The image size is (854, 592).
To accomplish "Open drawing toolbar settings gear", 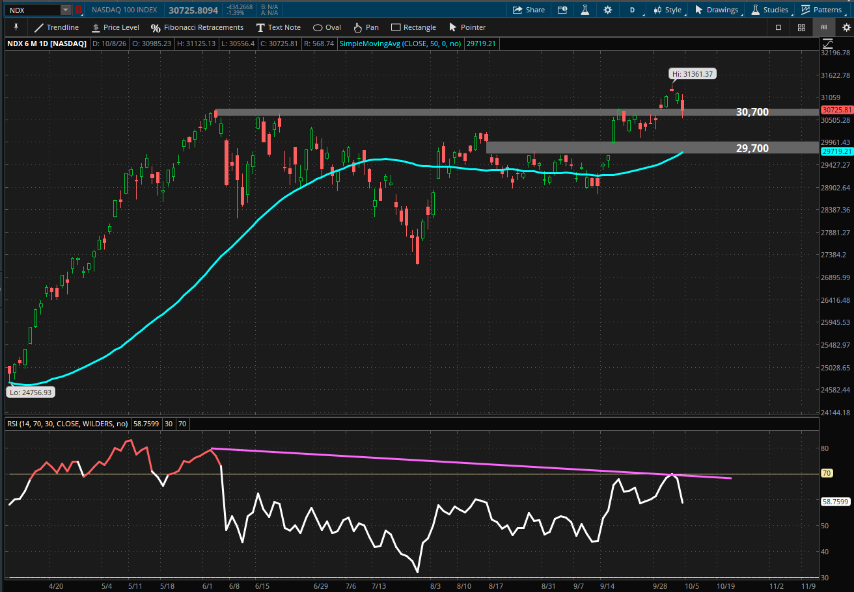I will (x=846, y=27).
